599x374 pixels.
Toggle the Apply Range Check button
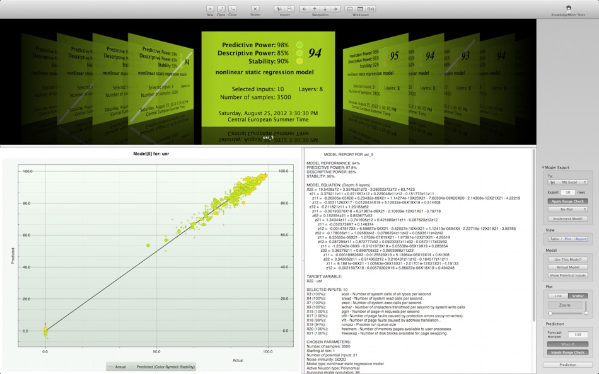567,201
